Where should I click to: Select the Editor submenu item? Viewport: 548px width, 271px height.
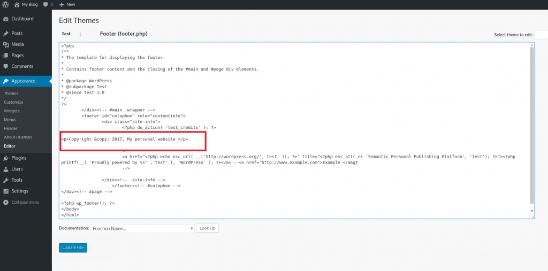coord(10,146)
